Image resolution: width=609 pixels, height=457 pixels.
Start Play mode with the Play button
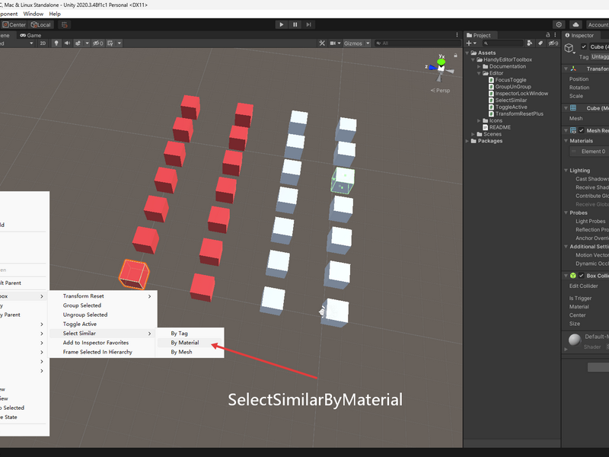[x=281, y=24]
